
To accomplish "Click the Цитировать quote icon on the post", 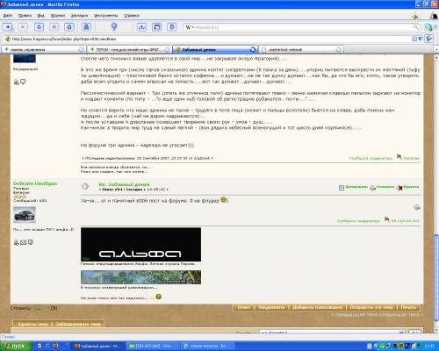I will 342,188.
